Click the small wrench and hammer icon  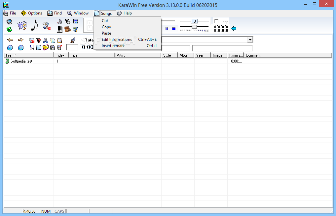[75, 29]
